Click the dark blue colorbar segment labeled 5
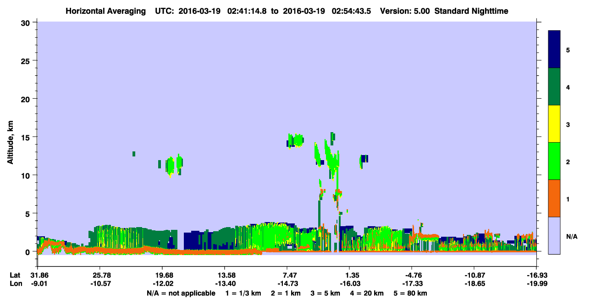596x306 pixels. 554,50
